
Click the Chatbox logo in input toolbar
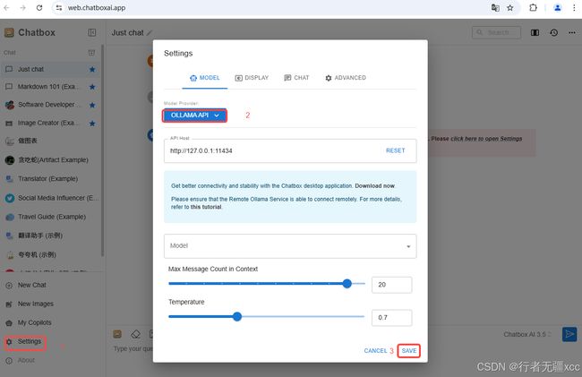(117, 334)
